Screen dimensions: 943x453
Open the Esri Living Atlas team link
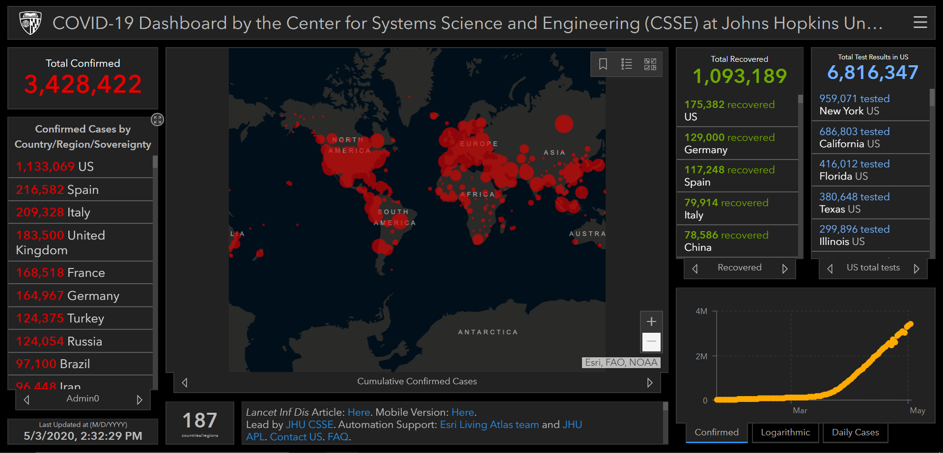[489, 425]
